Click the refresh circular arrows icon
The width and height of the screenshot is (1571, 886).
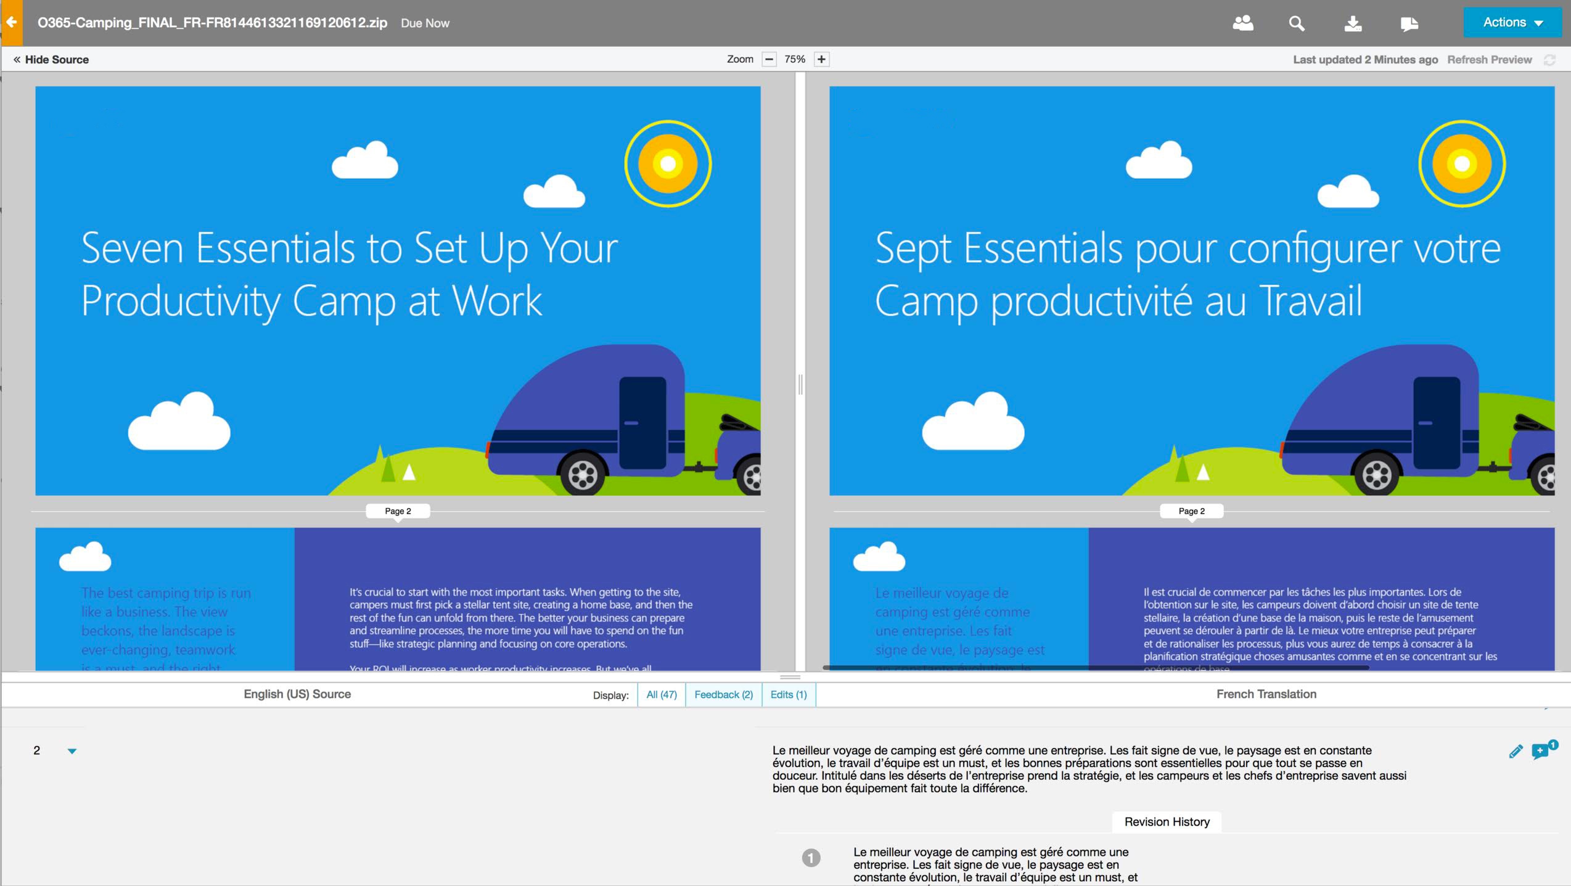coord(1549,60)
